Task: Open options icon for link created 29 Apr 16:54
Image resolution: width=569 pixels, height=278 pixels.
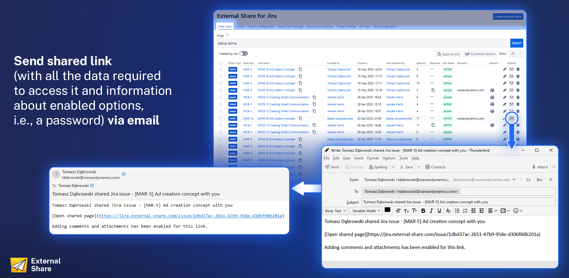Action: (x=492, y=97)
